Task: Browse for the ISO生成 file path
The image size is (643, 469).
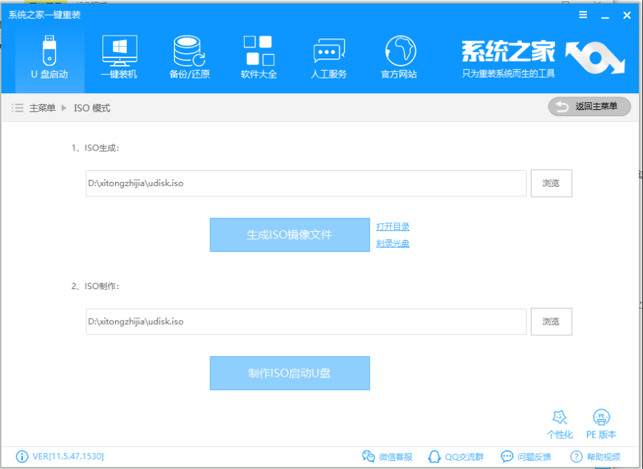Action: click(551, 183)
